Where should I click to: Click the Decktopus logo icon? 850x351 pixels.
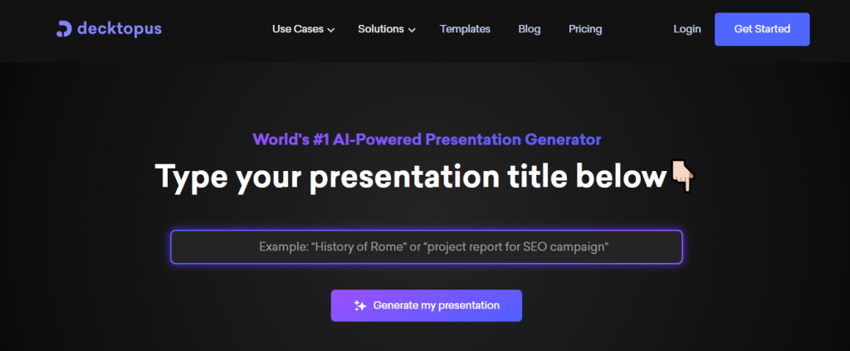pyautogui.click(x=64, y=29)
